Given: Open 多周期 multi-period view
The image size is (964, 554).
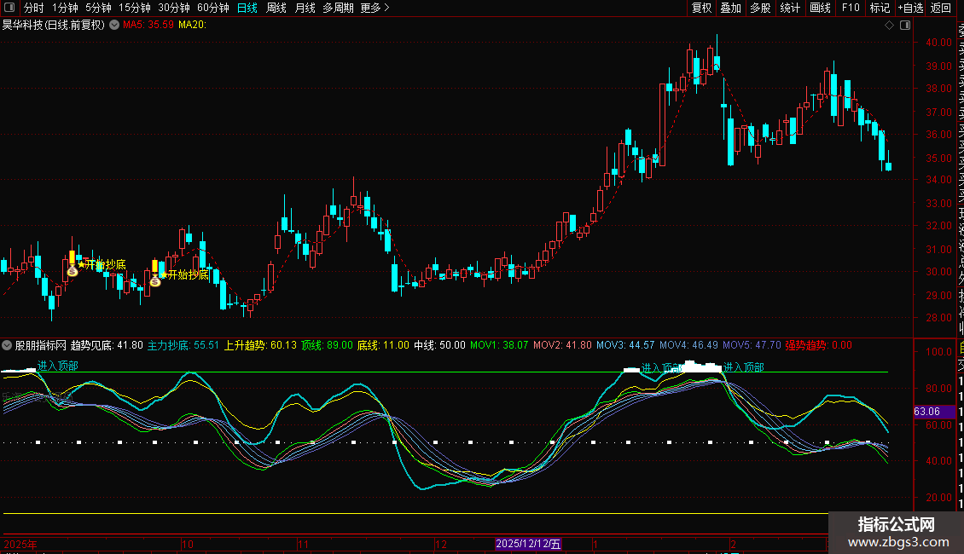Looking at the screenshot, I should pos(338,8).
